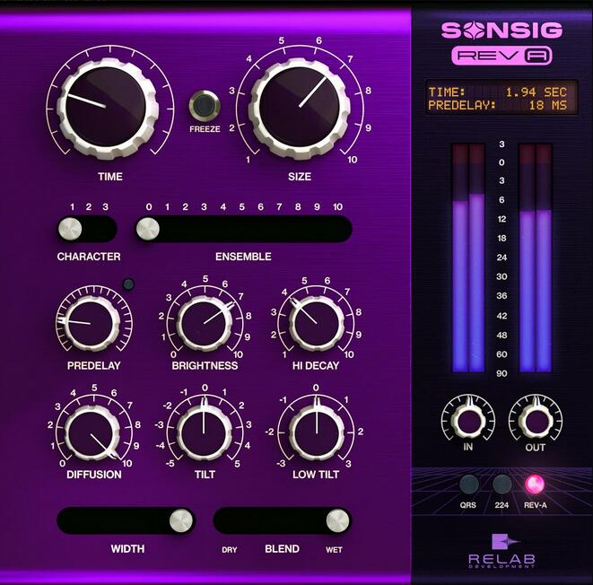
Task: Toggle the small LED button near PREDELAY
Action: tap(129, 284)
